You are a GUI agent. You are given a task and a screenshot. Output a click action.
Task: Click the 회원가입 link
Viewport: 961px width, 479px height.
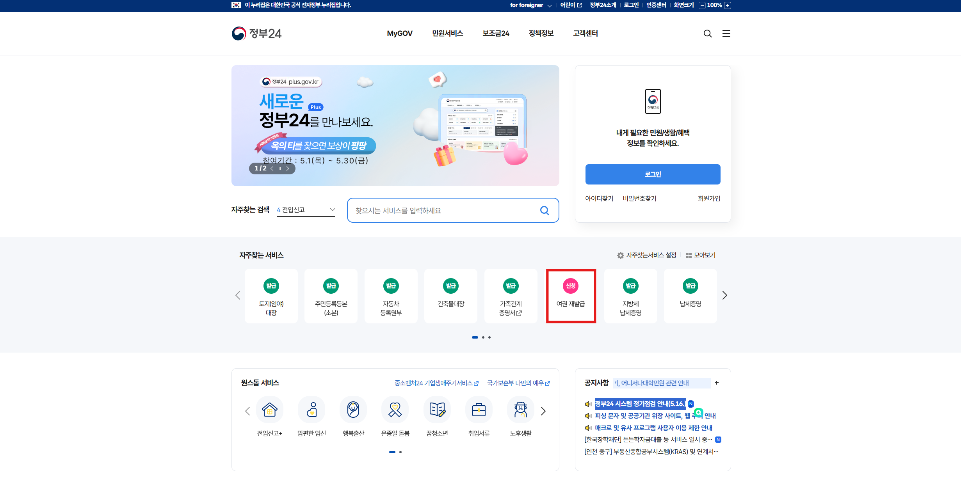pos(709,199)
